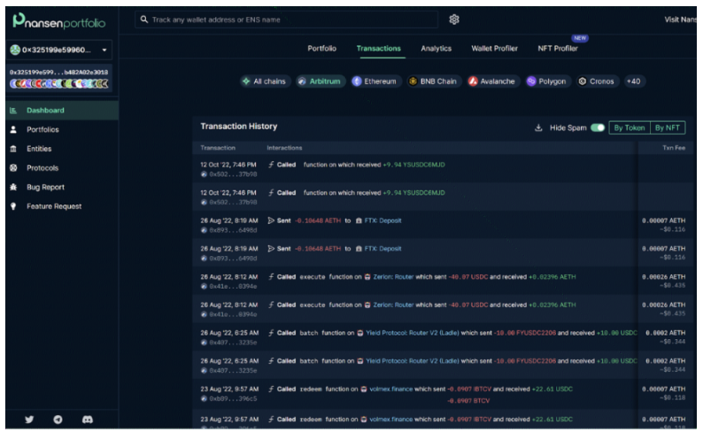Filter transactions by Avalanche
This screenshot has width=703, height=432.
492,81
